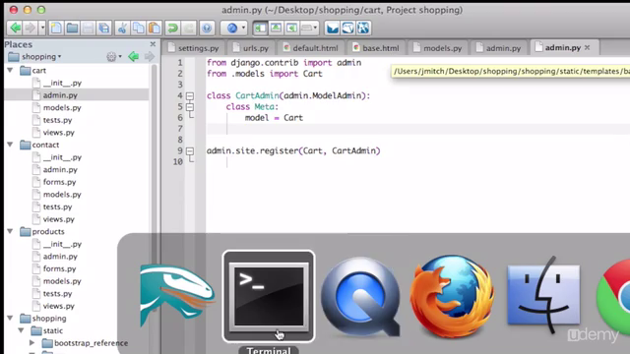Viewport: 630px width, 354px height.
Task: Collapse the contact folder
Action: click(10, 145)
